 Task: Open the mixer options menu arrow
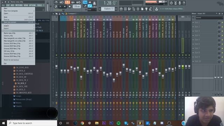pyautogui.click(x=53, y=14)
